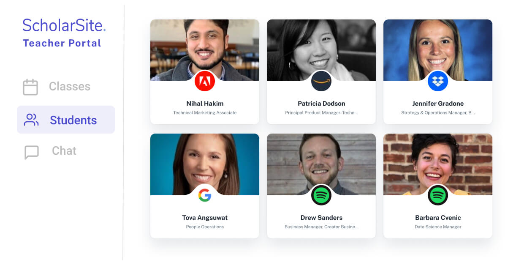Click the people icon beside Students
Screen dimensions: 505x268
(x=31, y=120)
